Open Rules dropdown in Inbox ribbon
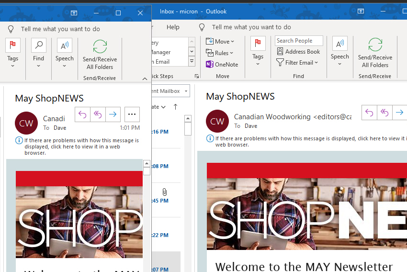407x272 pixels. point(219,53)
